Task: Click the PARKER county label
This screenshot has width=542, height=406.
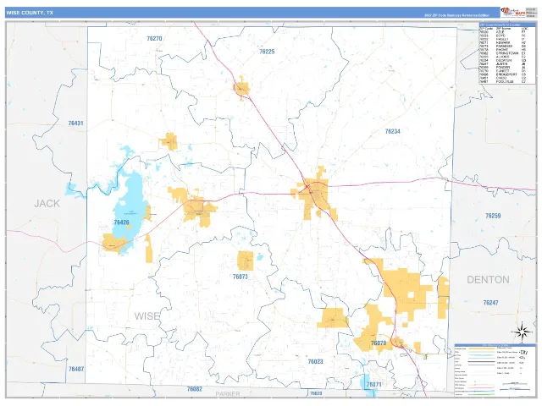Action: tap(228, 393)
